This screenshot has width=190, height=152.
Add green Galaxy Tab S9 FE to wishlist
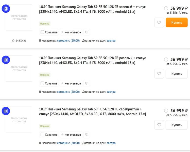159,23
